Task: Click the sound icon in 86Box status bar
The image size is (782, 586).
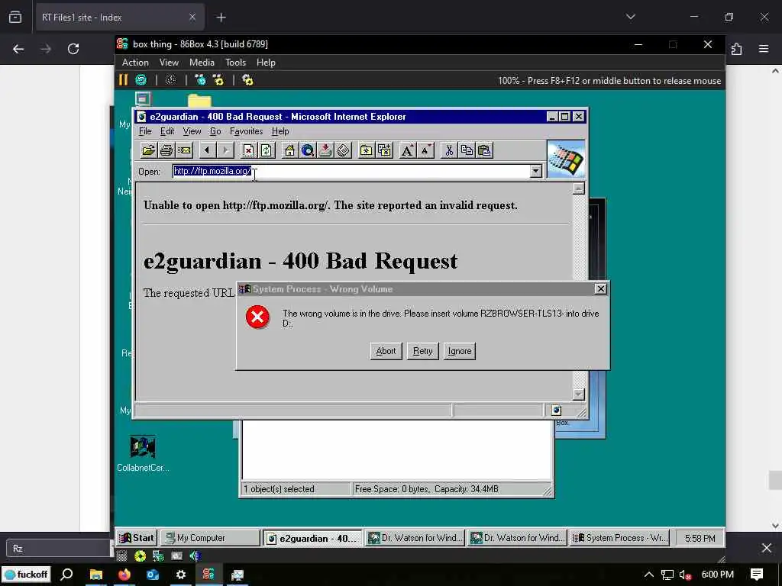Action: coord(195,555)
